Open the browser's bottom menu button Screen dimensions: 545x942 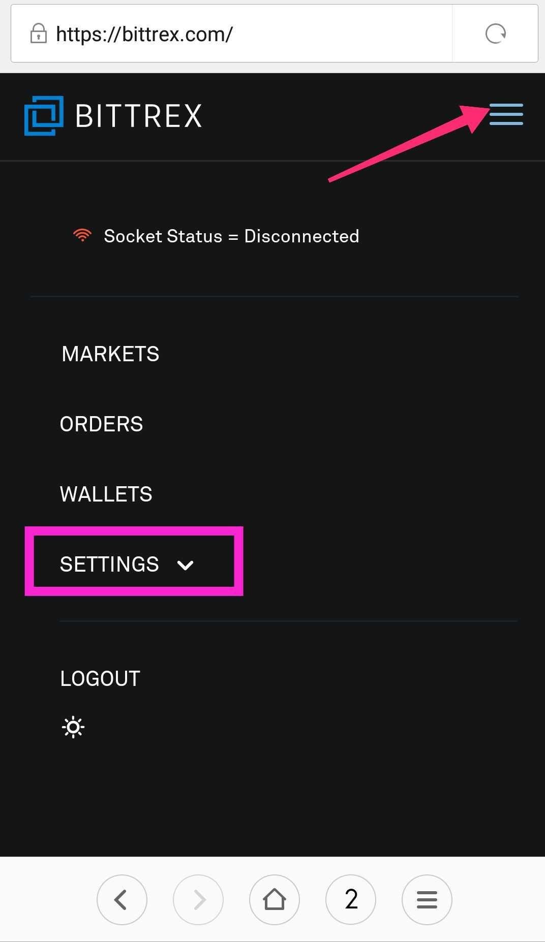427,900
